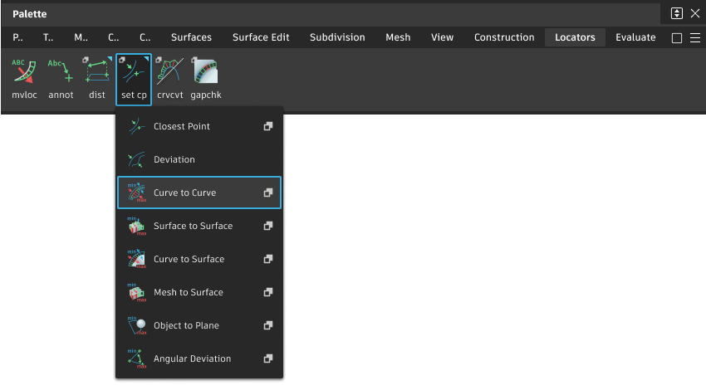Select the mvloc move locator tool
The image size is (706, 390).
[x=24, y=73]
